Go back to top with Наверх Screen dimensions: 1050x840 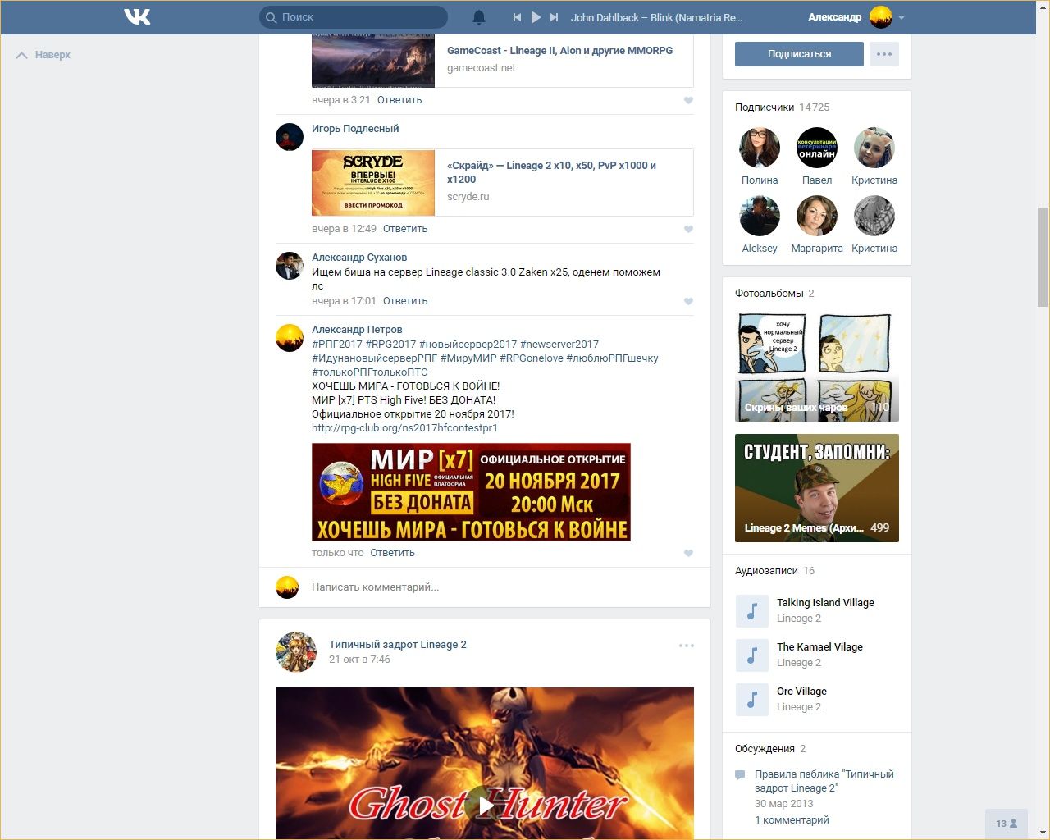43,55
